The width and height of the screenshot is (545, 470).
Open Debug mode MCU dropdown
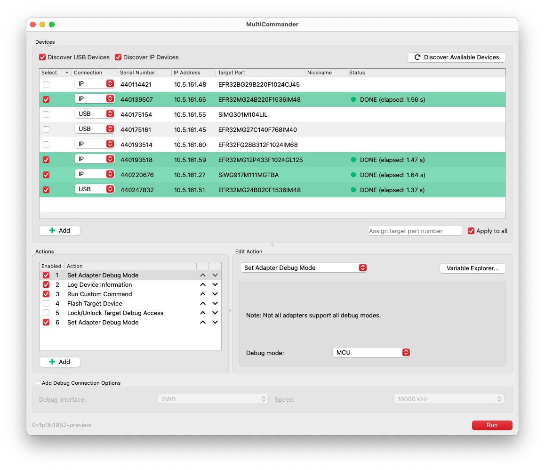(x=371, y=352)
